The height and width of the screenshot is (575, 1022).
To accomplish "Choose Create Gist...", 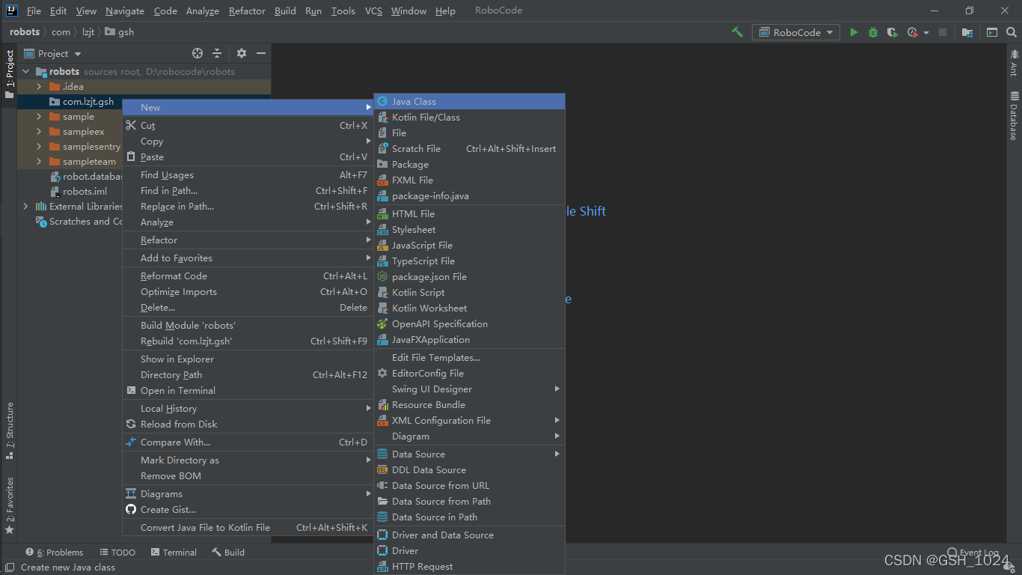I will 248,510.
